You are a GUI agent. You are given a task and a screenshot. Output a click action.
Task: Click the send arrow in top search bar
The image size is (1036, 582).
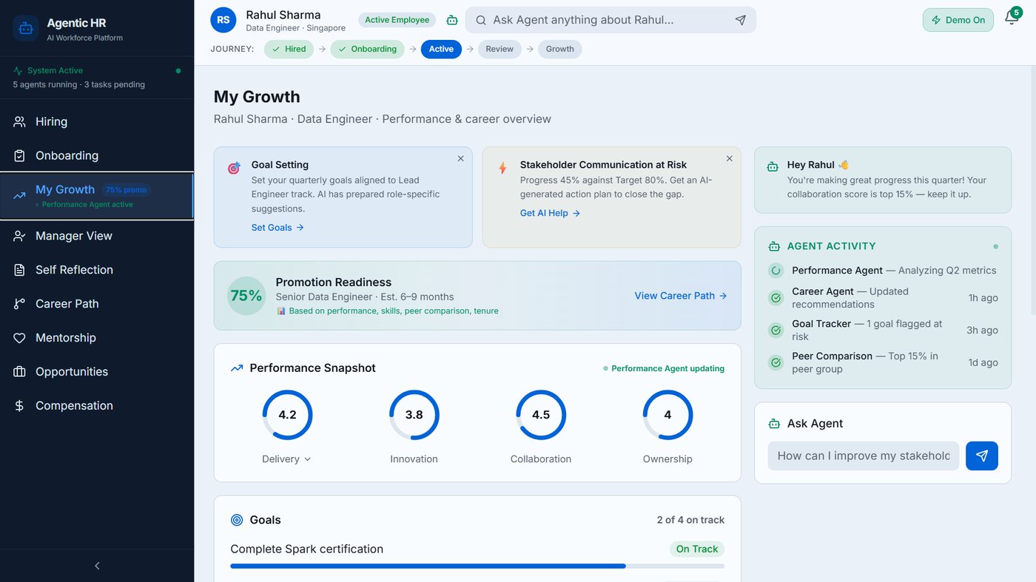pyautogui.click(x=741, y=20)
